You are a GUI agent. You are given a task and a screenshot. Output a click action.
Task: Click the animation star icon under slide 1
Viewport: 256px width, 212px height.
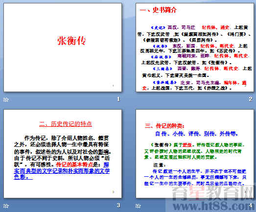click(6, 99)
